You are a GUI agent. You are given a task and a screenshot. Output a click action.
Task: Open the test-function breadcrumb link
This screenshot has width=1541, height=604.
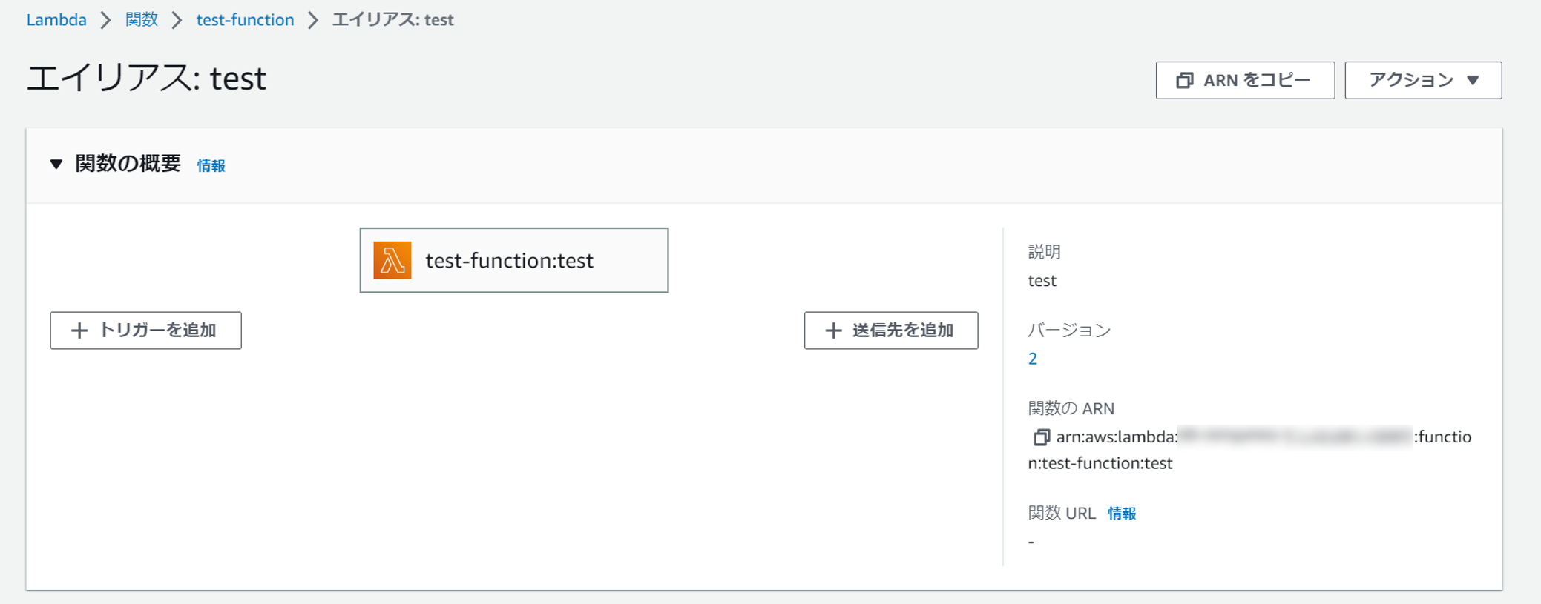pos(245,20)
